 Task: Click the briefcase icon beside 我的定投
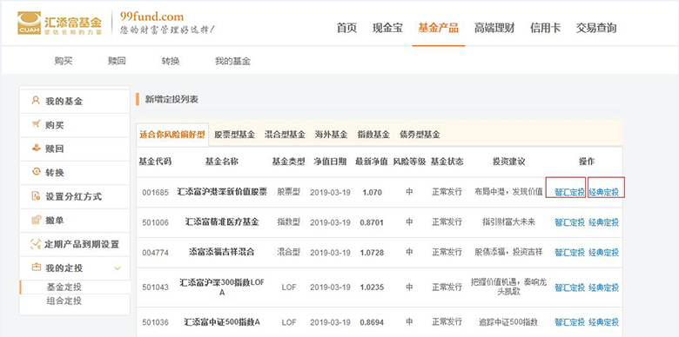click(x=36, y=268)
